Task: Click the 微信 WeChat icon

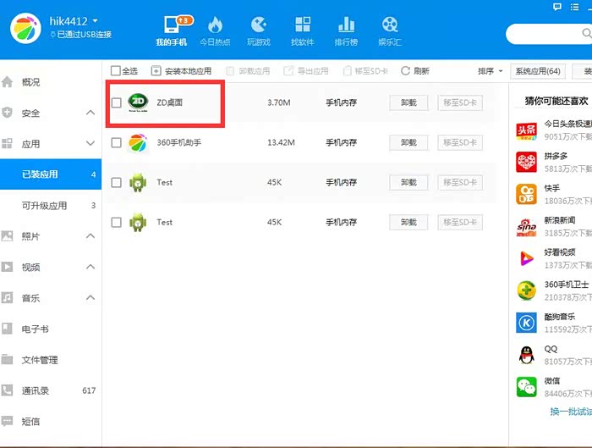Action: tap(527, 387)
